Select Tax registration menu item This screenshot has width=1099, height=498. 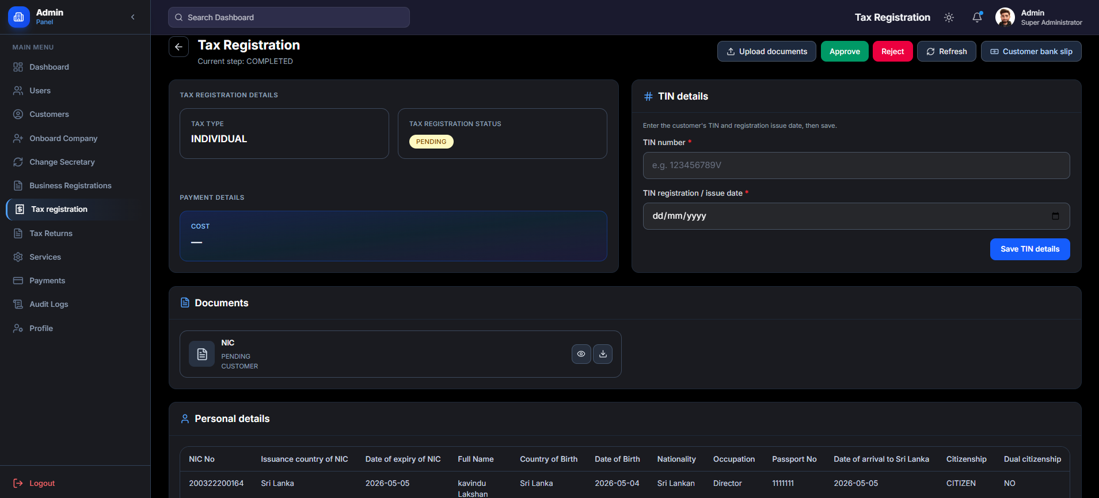coord(75,209)
